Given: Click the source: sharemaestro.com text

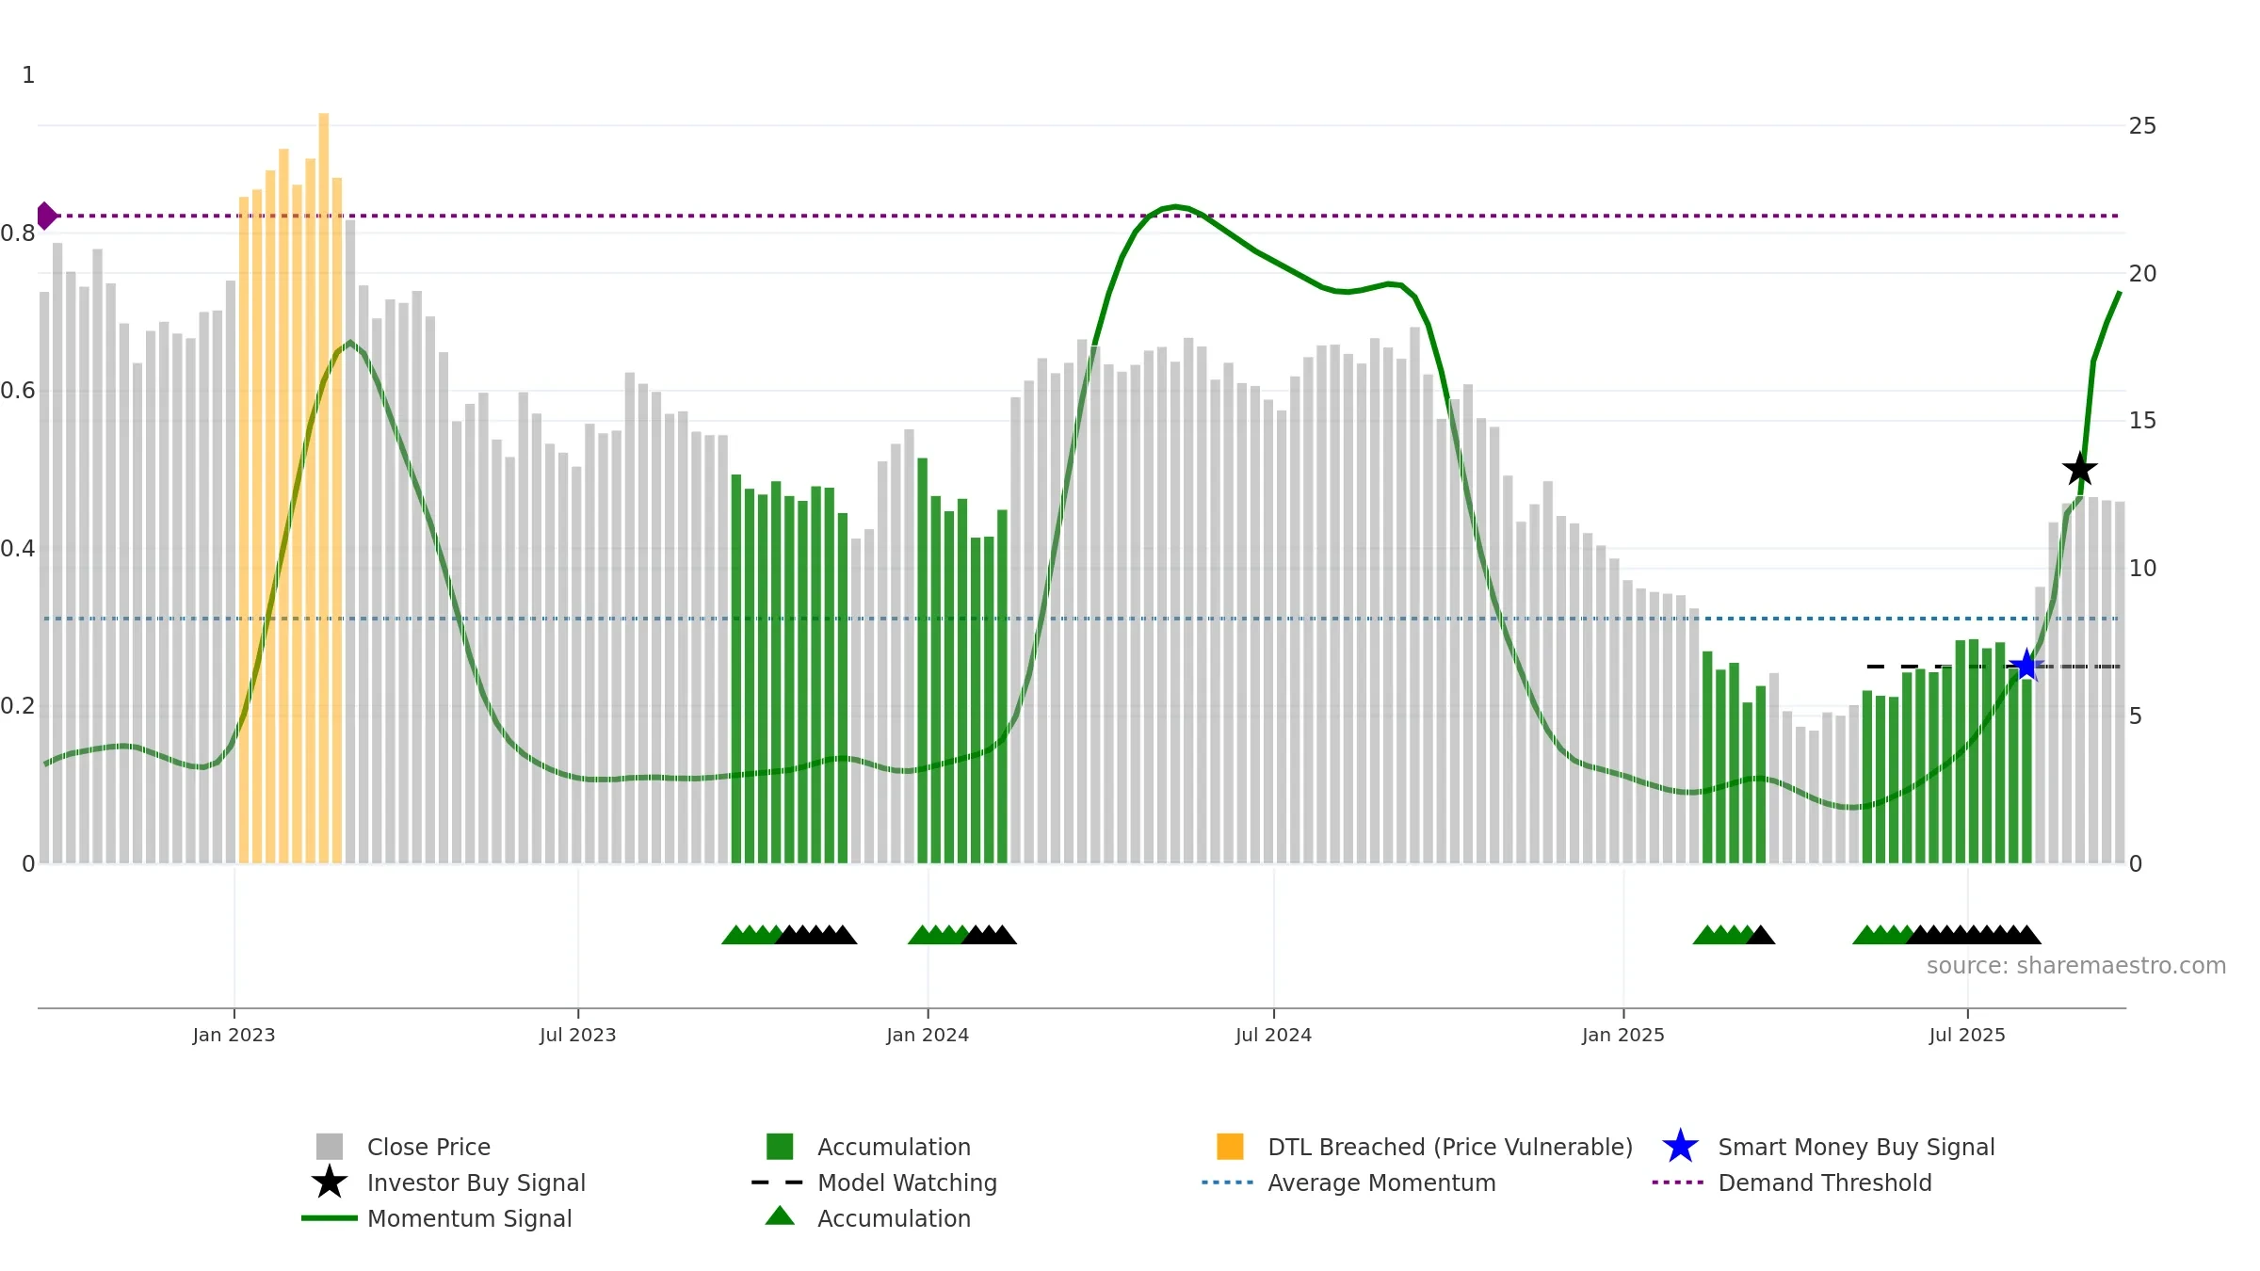Looking at the screenshot, I should (x=2076, y=966).
